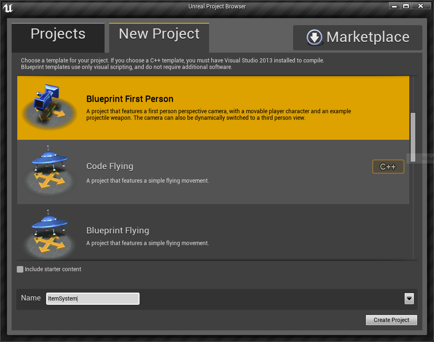This screenshot has width=434, height=342.
Task: Select the Blueprint Flying UFO thumbnail
Action: pyautogui.click(x=49, y=234)
